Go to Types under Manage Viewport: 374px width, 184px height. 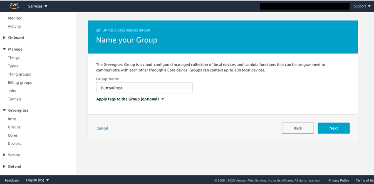coord(13,66)
